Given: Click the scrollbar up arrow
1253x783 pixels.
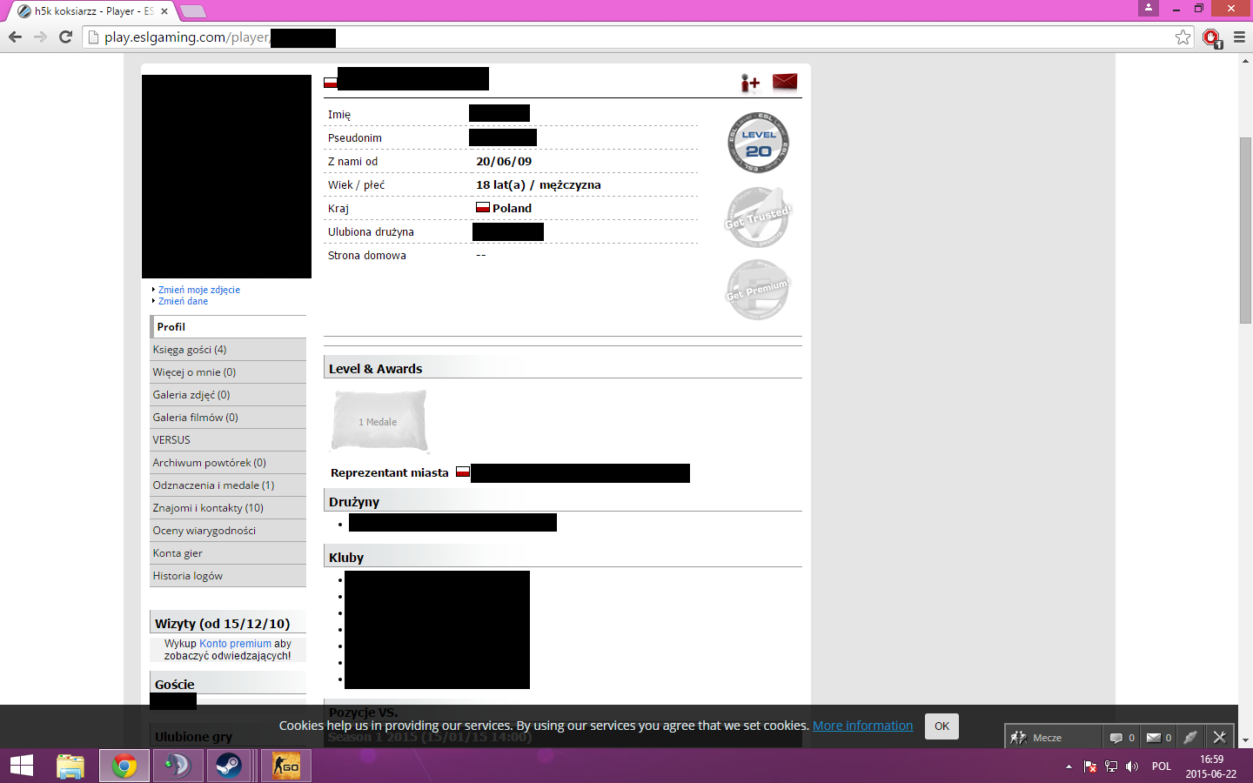Looking at the screenshot, I should pos(1245,61).
